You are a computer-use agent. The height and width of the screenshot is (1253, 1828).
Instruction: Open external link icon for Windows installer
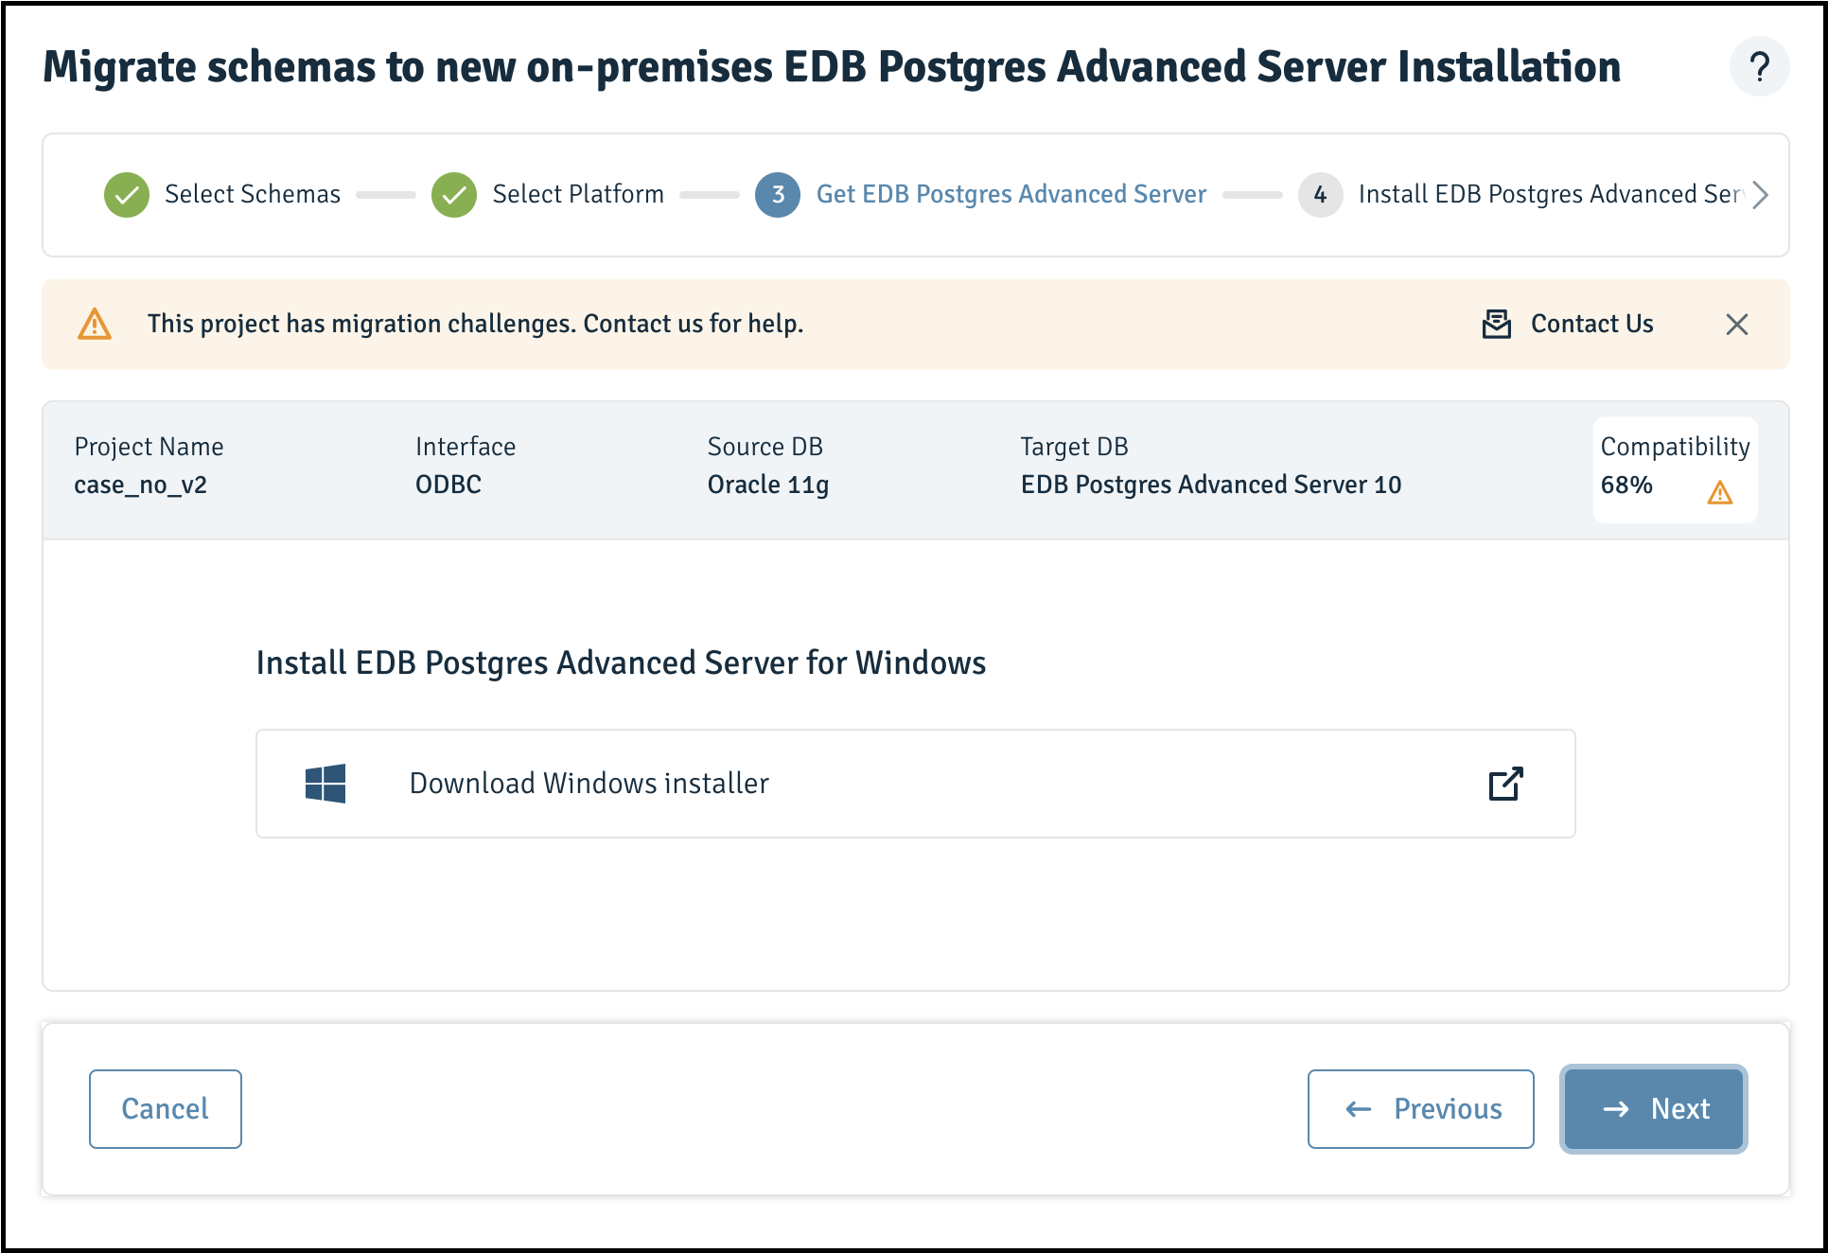click(1505, 784)
